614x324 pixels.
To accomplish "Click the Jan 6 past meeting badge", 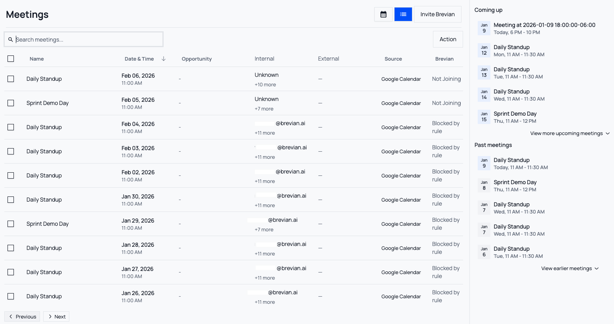I will [x=484, y=252].
